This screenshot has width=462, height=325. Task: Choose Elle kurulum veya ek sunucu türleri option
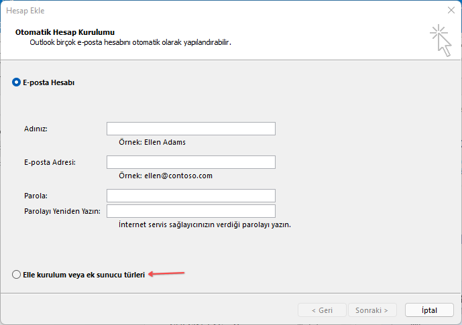tap(17, 275)
